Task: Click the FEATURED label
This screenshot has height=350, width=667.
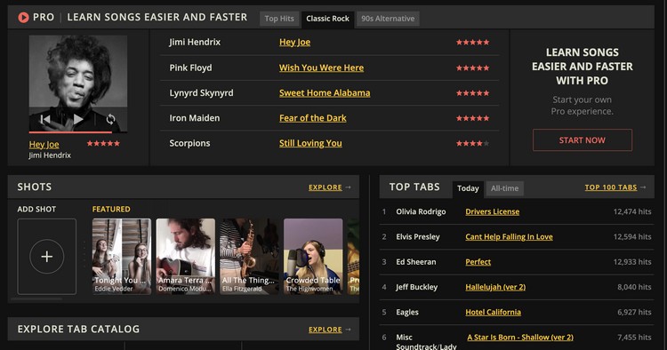Action: coord(111,210)
